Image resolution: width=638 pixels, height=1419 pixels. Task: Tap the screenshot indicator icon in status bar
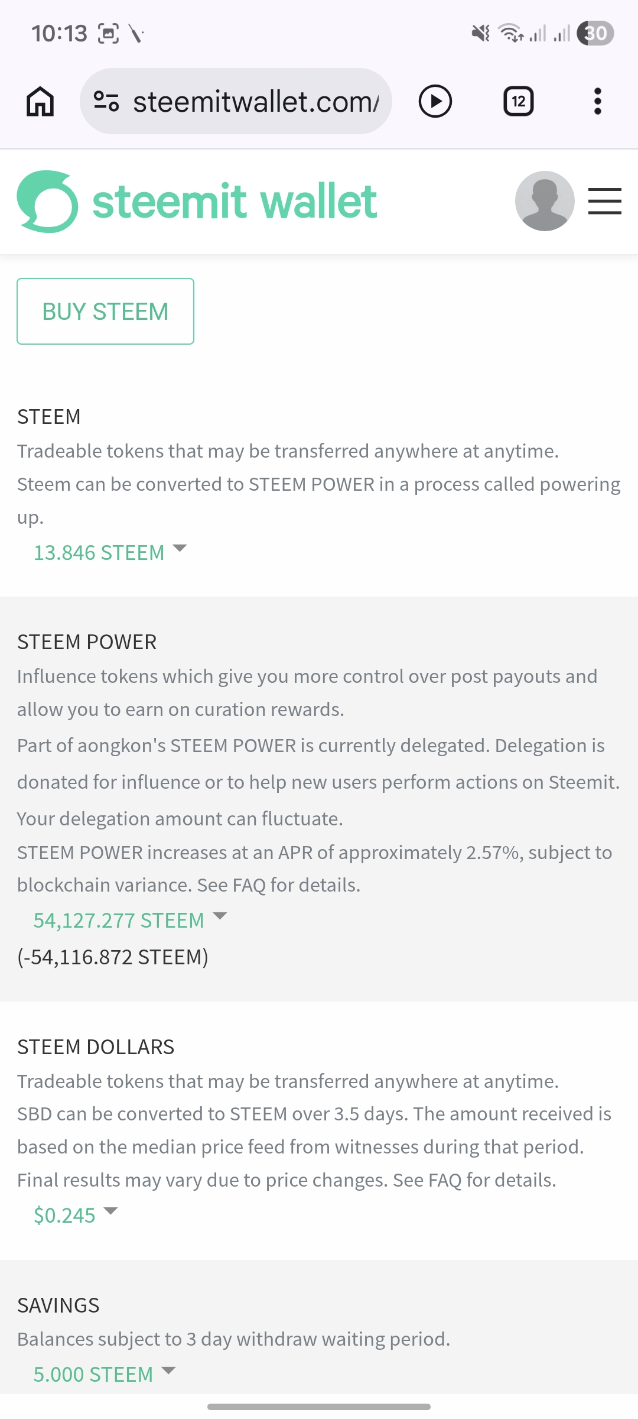(108, 33)
